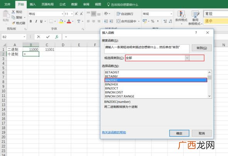Center text horizontally
Image resolution: width=228 pixels, height=156 pixels.
click(94, 21)
